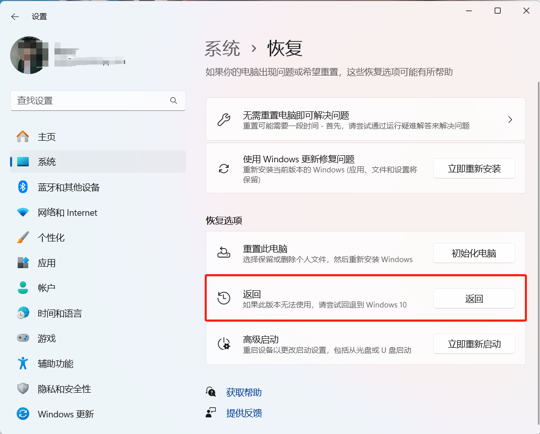The width and height of the screenshot is (540, 434).
Task: Open the gamepad icon for 游戏
Action: click(23, 338)
